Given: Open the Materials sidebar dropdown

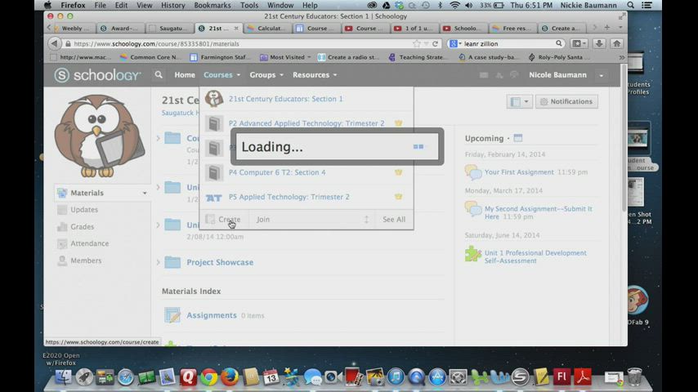Looking at the screenshot, I should click(145, 194).
